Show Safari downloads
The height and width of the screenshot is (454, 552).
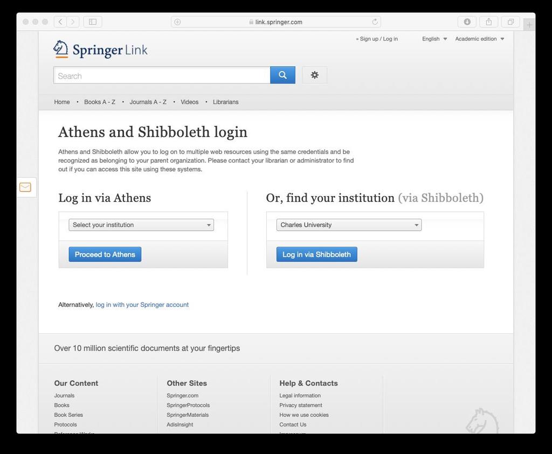point(467,22)
